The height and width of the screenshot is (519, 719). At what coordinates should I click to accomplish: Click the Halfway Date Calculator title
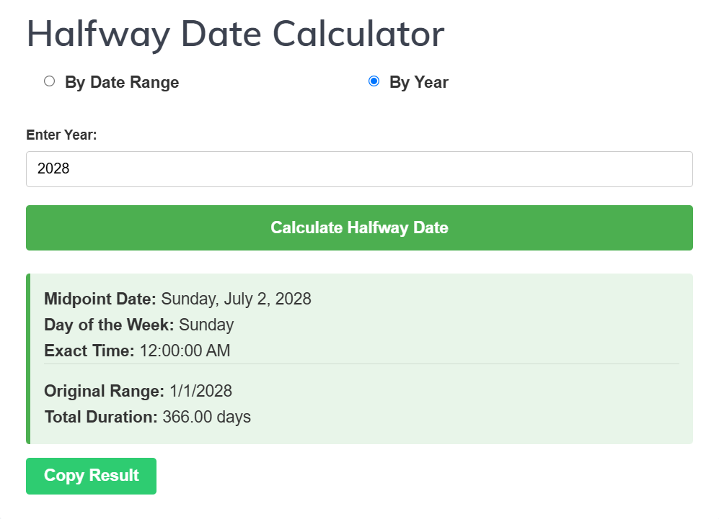(235, 33)
